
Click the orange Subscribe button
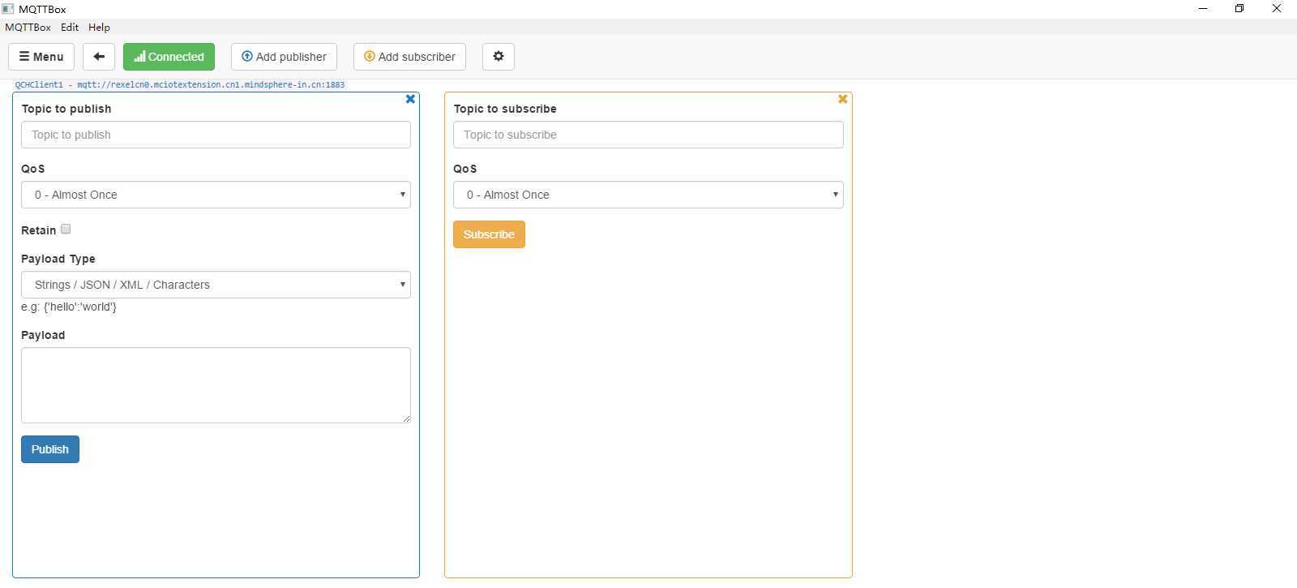pyautogui.click(x=489, y=234)
